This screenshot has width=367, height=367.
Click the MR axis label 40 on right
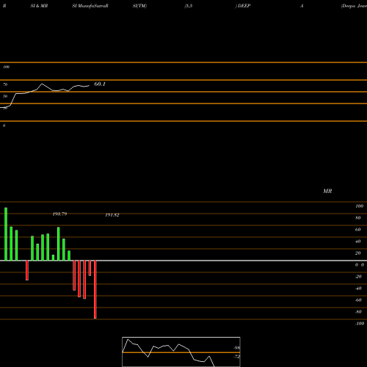[358, 241]
